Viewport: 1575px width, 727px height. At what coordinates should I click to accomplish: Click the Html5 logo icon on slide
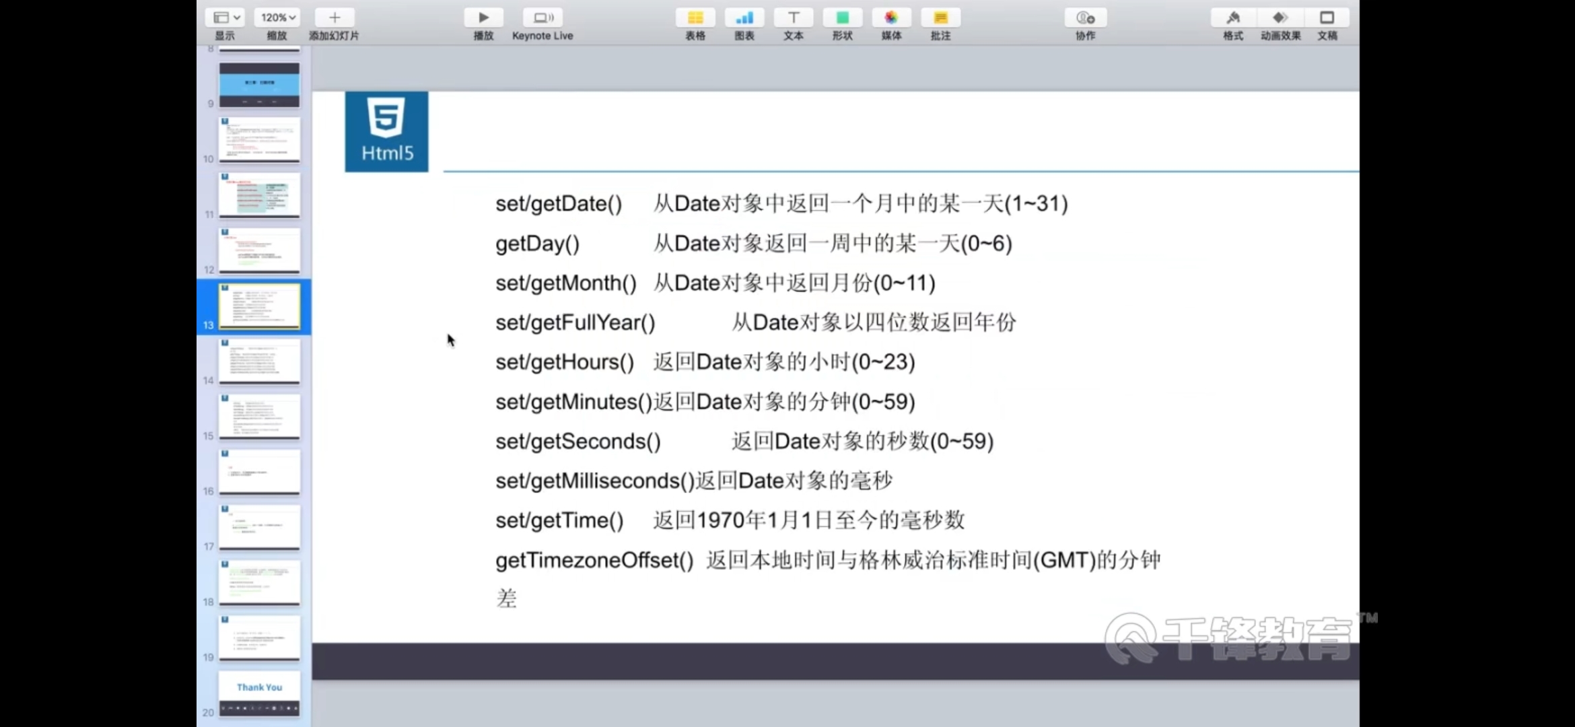386,129
